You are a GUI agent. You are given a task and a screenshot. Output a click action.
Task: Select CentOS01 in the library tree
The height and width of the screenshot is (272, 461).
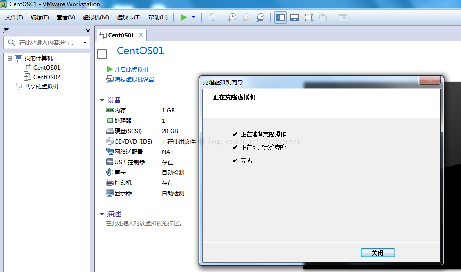(47, 68)
